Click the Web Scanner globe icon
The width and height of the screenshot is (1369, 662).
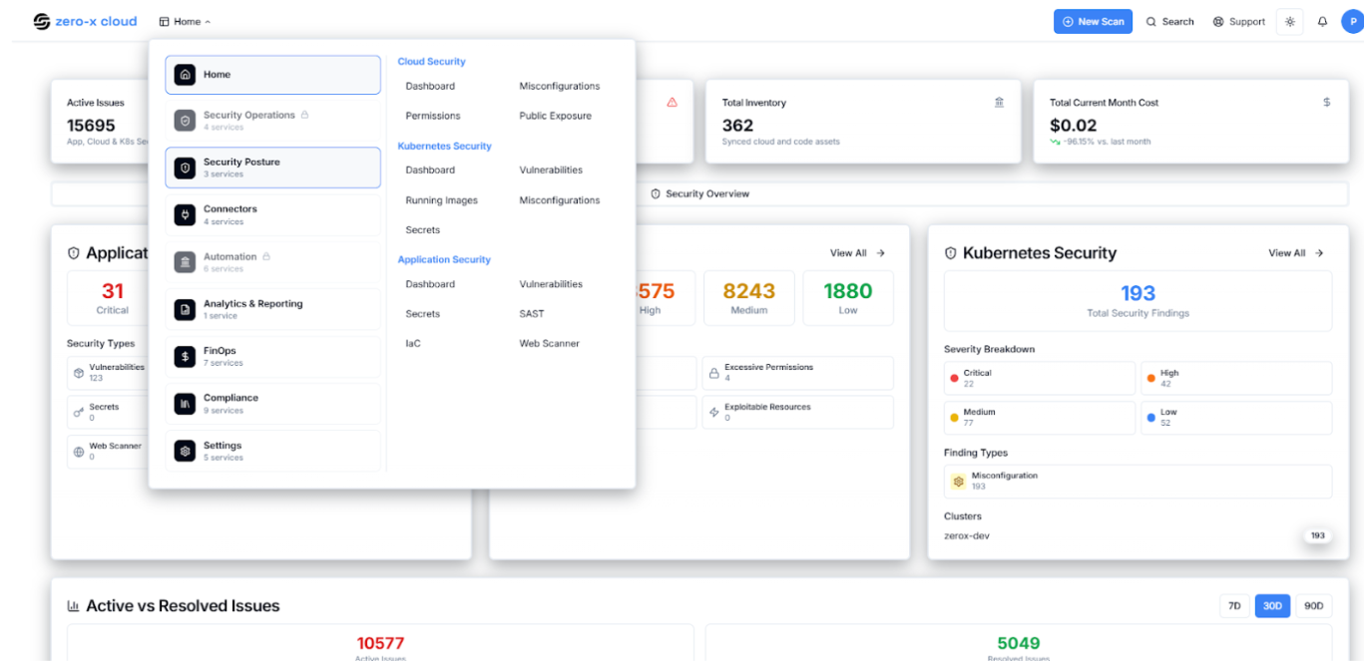[79, 452]
